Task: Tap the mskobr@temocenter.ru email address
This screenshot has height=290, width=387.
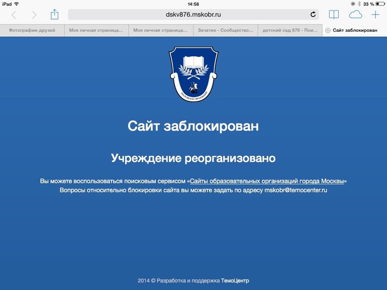Action: click(296, 191)
